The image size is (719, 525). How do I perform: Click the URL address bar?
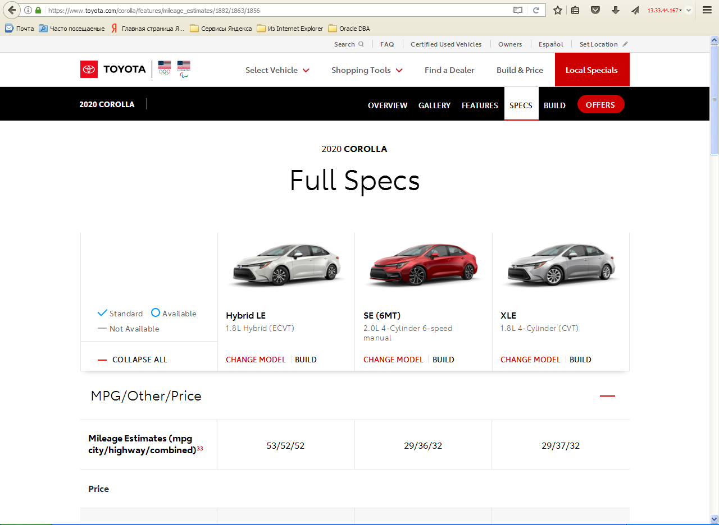[x=279, y=10]
